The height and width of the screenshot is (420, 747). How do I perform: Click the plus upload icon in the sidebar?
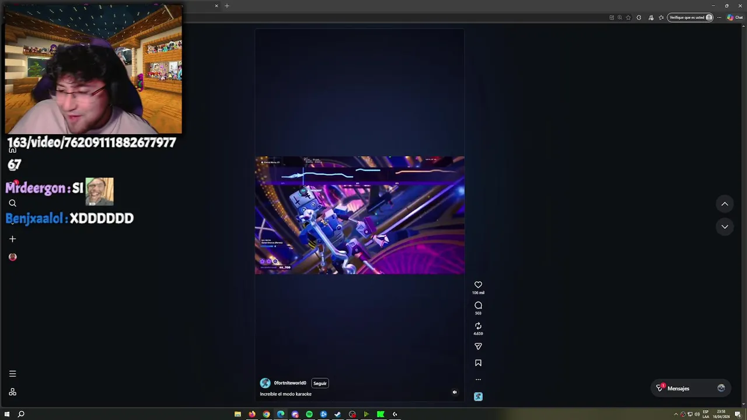[12, 239]
